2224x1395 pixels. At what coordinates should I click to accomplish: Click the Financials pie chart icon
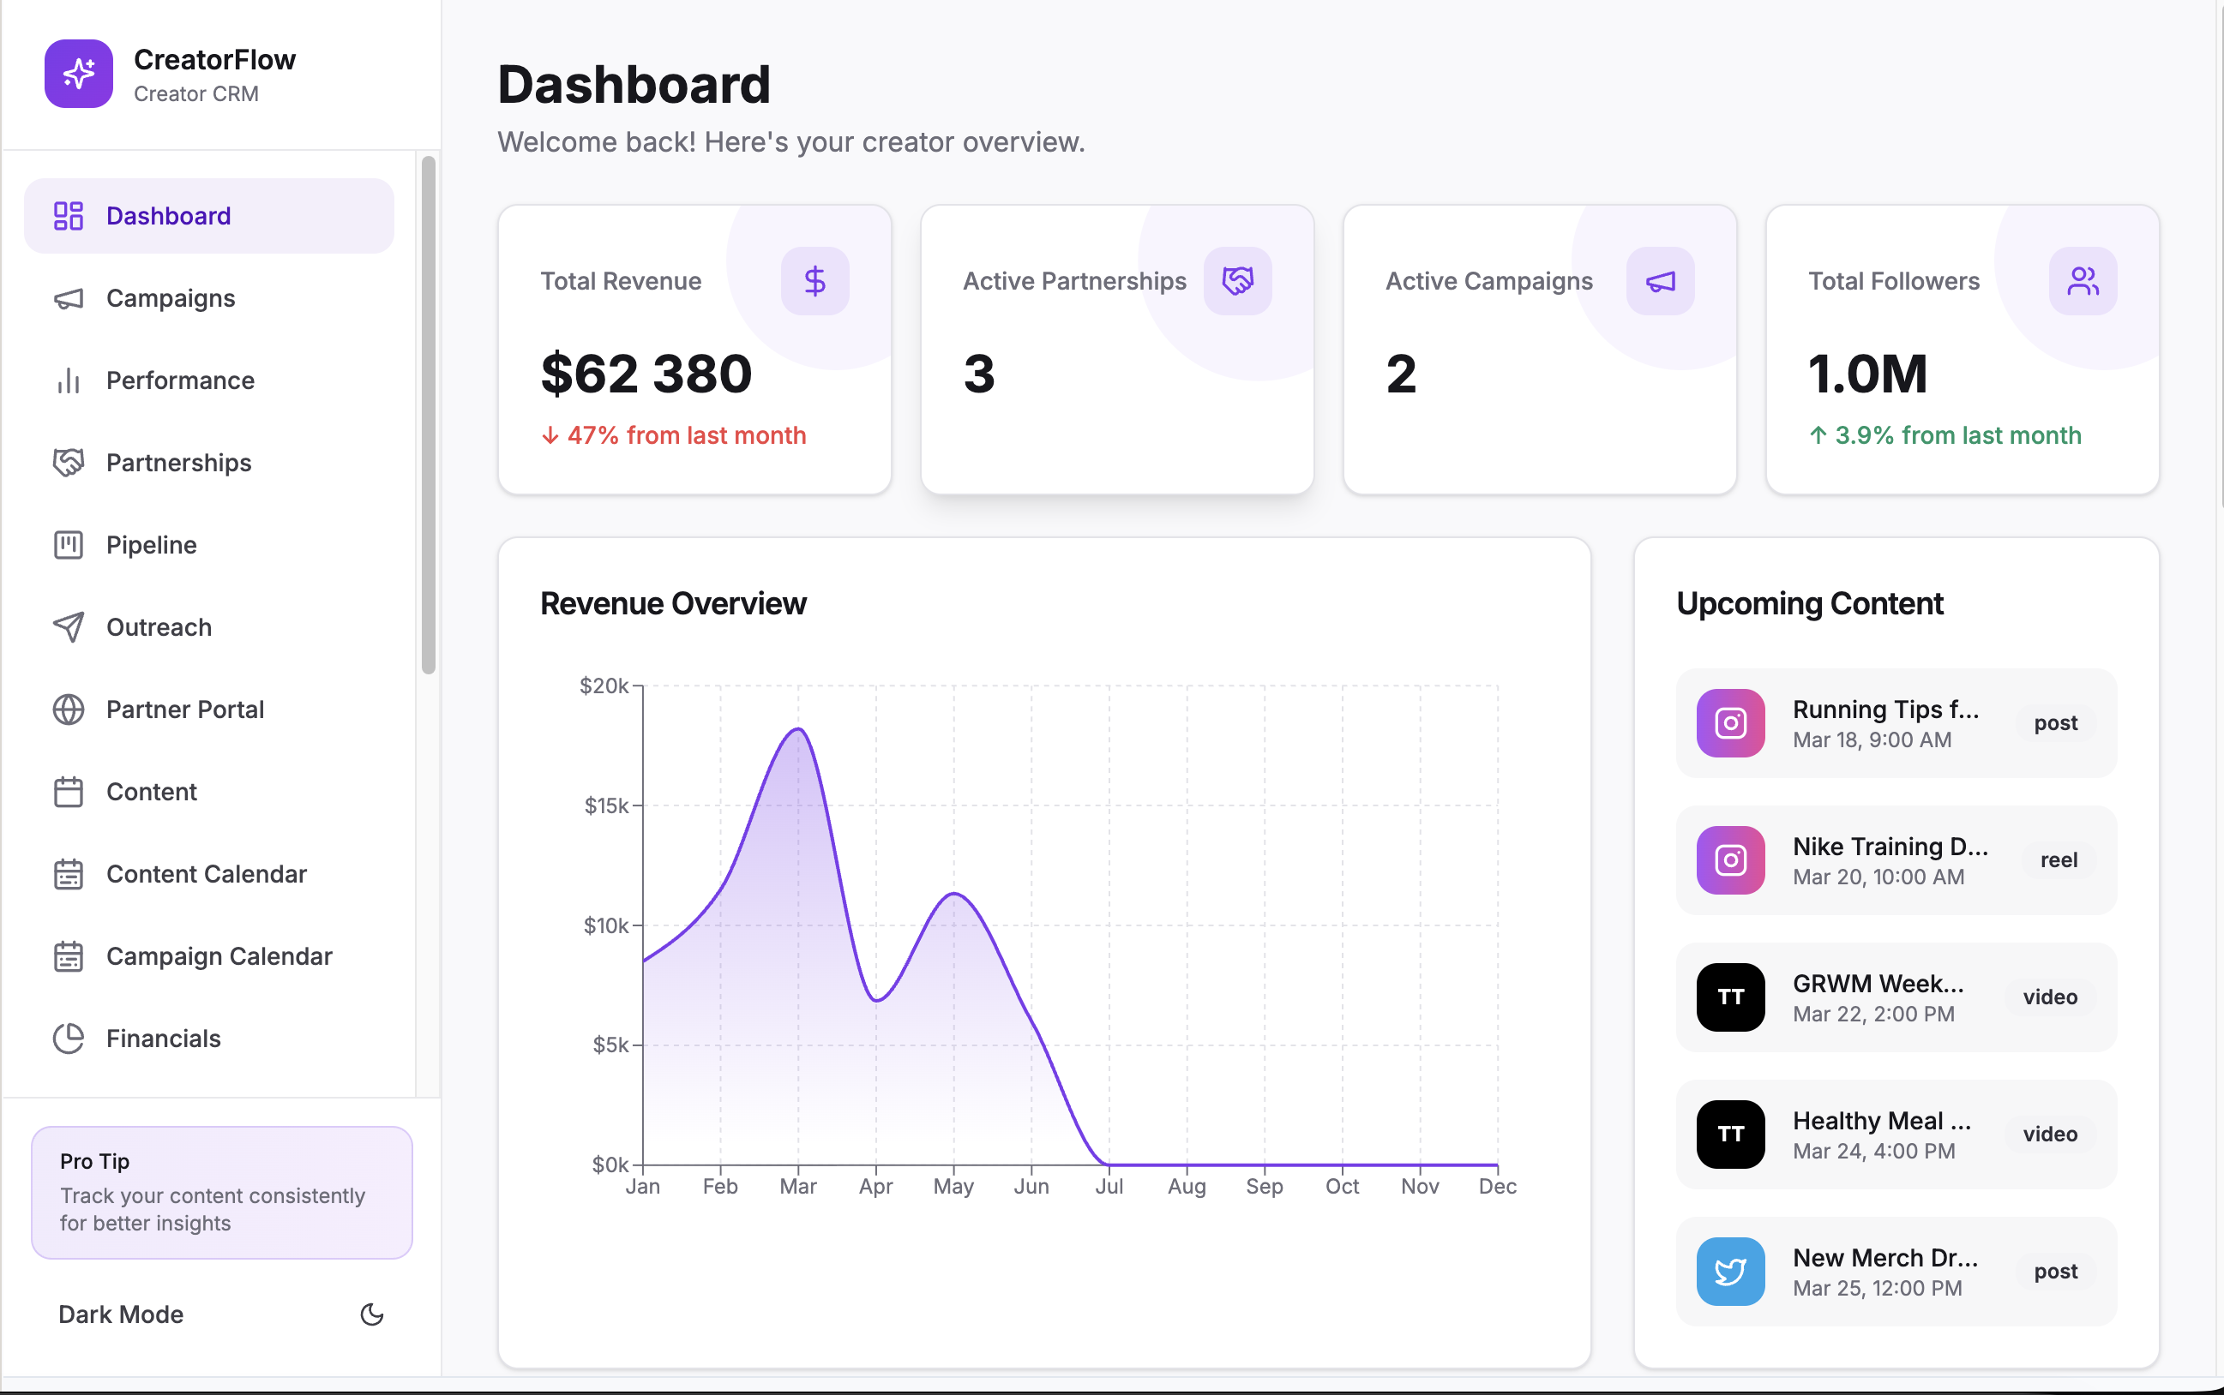69,1039
